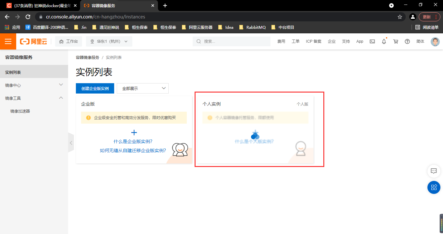Click the 创建企业版实例 button

tap(95, 88)
